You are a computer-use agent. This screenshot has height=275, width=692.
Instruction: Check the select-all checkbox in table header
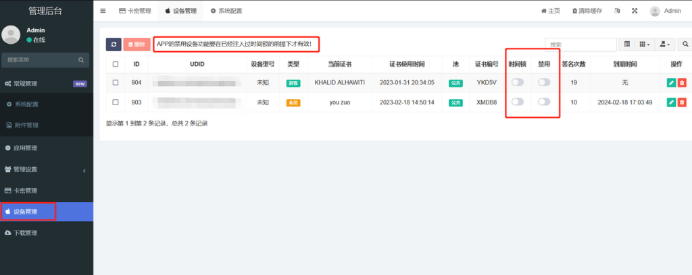[116, 64]
